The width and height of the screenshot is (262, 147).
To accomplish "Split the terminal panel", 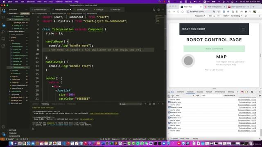I will [149, 104].
